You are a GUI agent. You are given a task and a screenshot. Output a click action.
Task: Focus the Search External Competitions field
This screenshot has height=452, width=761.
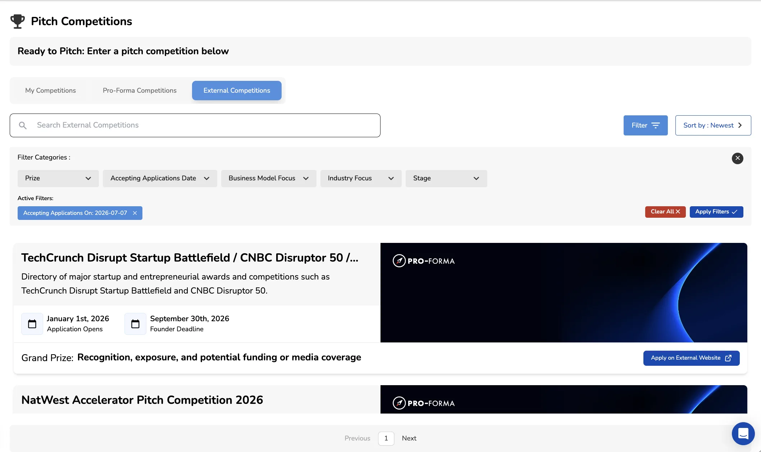click(195, 125)
